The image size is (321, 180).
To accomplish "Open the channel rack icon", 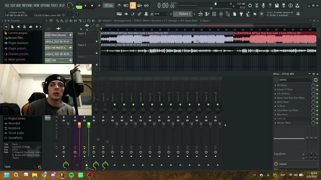I will click(214, 14).
